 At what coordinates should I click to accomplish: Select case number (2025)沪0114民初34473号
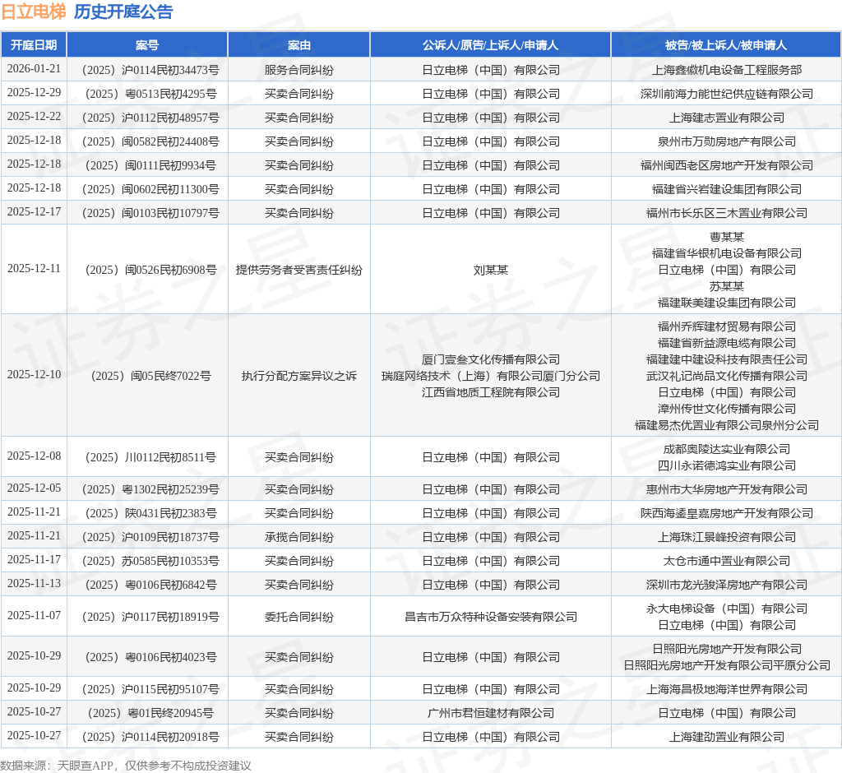coord(150,70)
